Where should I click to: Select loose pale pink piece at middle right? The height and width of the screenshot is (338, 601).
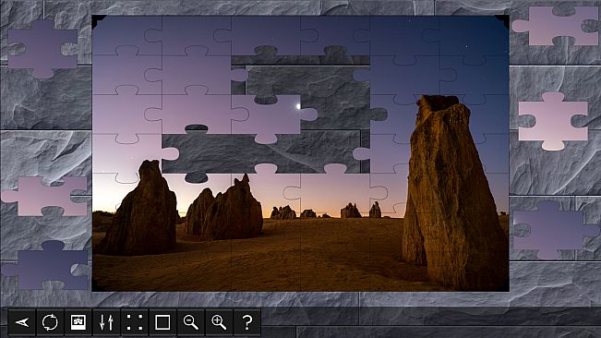point(553,121)
